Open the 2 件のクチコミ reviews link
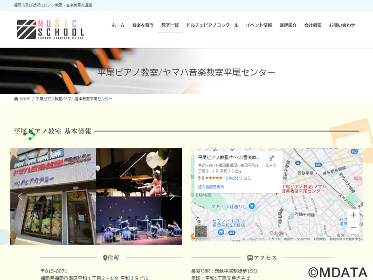 point(238,178)
